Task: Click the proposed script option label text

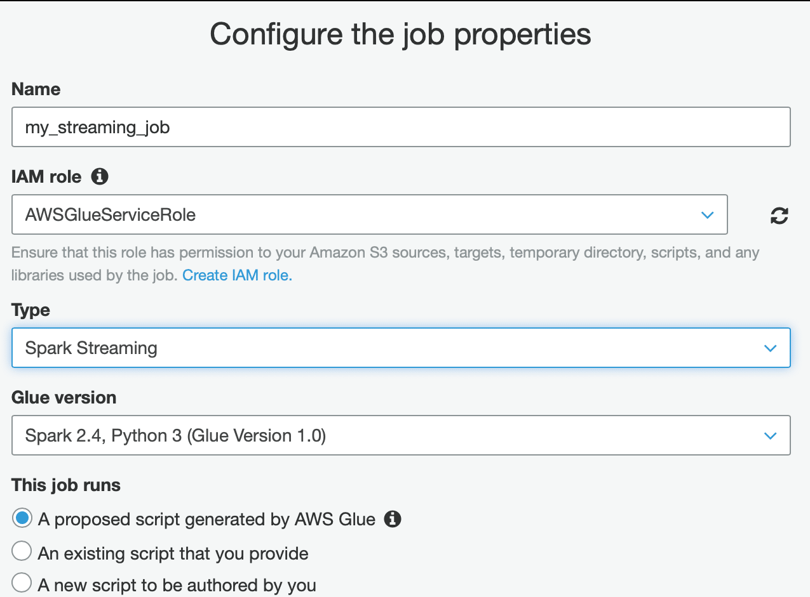Action: 206,519
